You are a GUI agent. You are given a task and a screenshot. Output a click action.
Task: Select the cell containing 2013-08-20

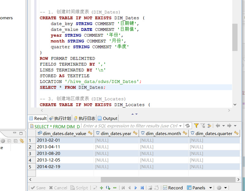click(x=65, y=153)
